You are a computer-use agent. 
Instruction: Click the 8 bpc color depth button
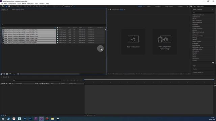(x=14, y=74)
